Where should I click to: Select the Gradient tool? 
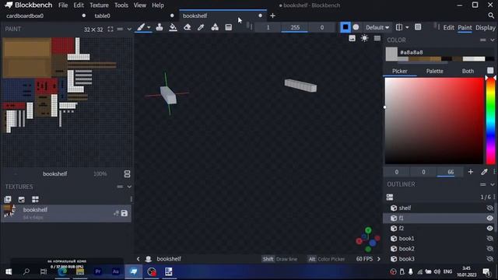pyautogui.click(x=228, y=27)
